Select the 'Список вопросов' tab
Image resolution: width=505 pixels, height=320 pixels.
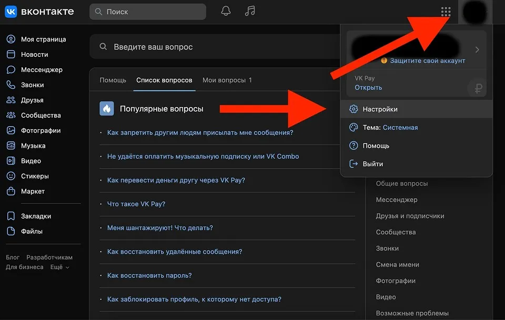(164, 80)
